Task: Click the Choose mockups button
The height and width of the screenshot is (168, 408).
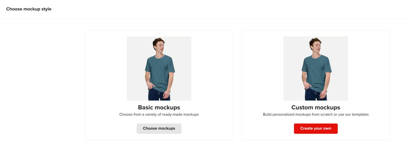Action: pyautogui.click(x=159, y=128)
